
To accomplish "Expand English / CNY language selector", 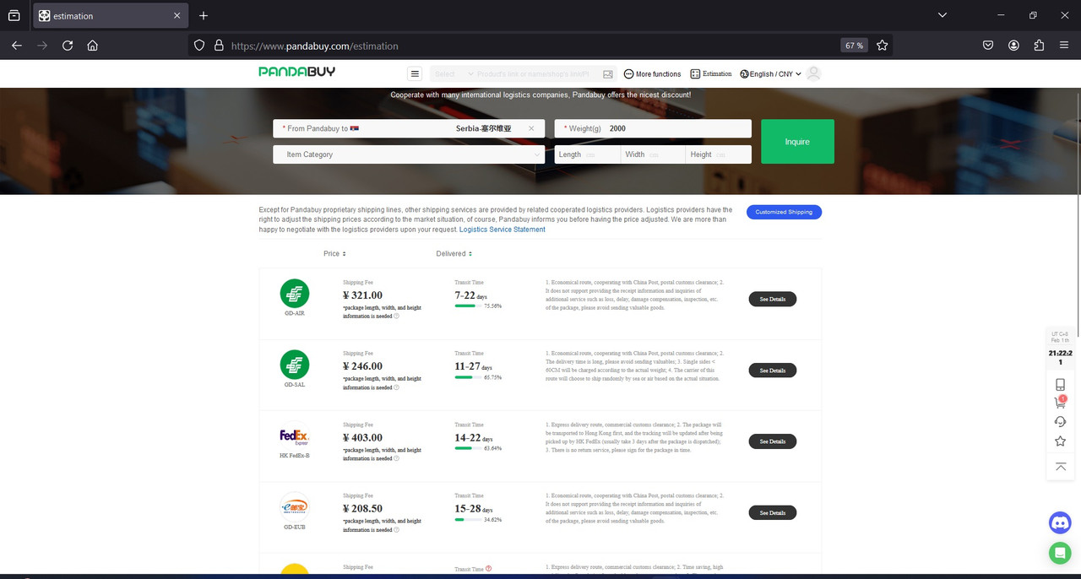I will coord(770,74).
